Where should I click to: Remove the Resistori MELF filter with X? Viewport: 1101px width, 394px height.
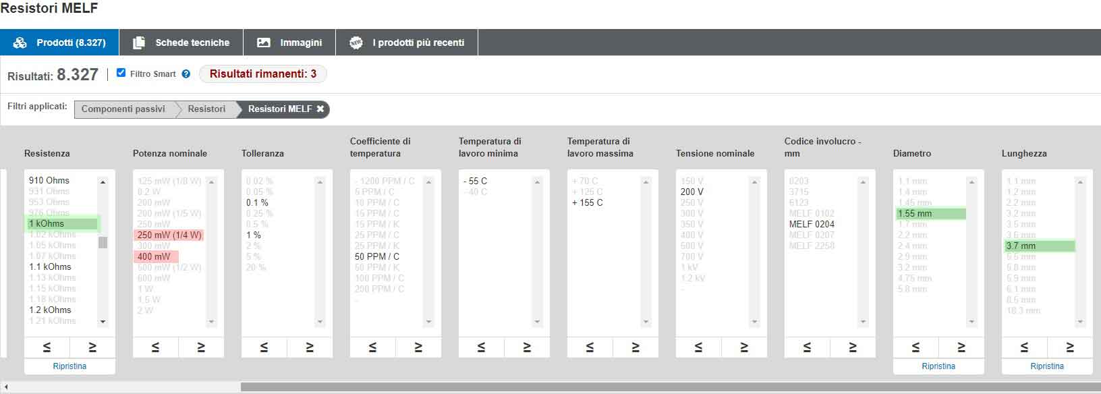click(x=320, y=109)
